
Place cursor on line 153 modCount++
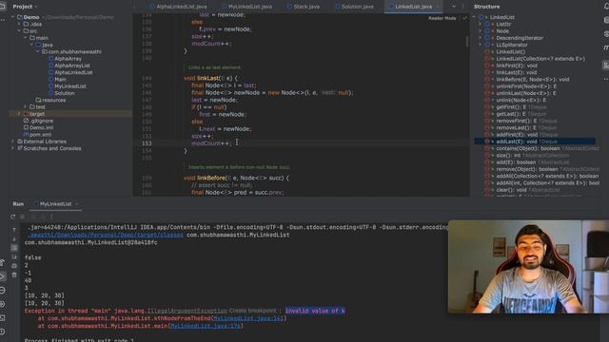click(211, 143)
